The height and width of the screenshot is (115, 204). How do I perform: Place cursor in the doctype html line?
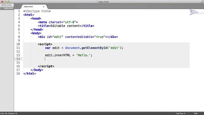pyautogui.click(x=37, y=11)
